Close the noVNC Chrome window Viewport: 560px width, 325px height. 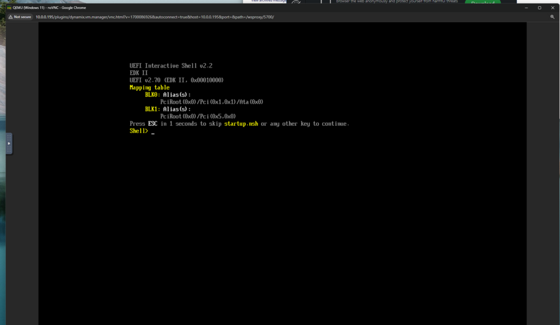click(x=553, y=7)
